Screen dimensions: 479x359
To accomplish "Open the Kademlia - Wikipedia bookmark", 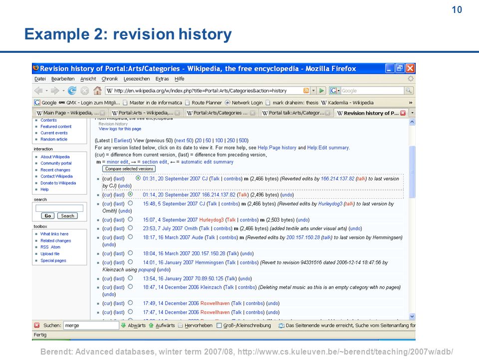I will (347, 103).
